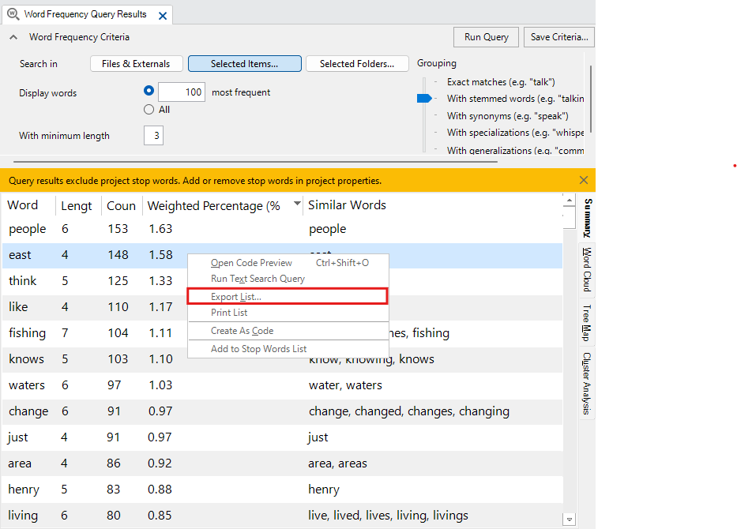
Task: Choose Open Code Preview in context menu
Action: tap(288, 263)
